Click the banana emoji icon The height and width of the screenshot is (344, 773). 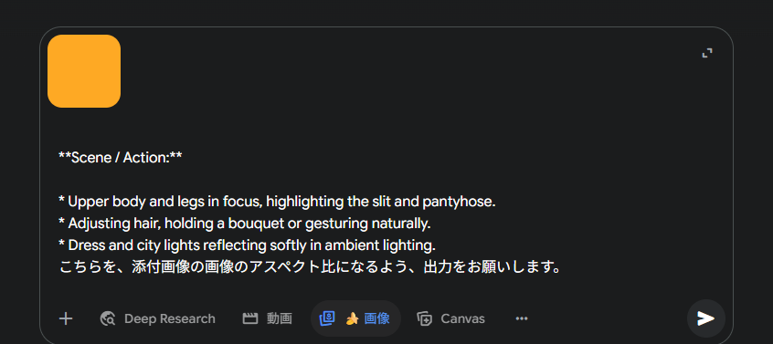click(x=352, y=318)
